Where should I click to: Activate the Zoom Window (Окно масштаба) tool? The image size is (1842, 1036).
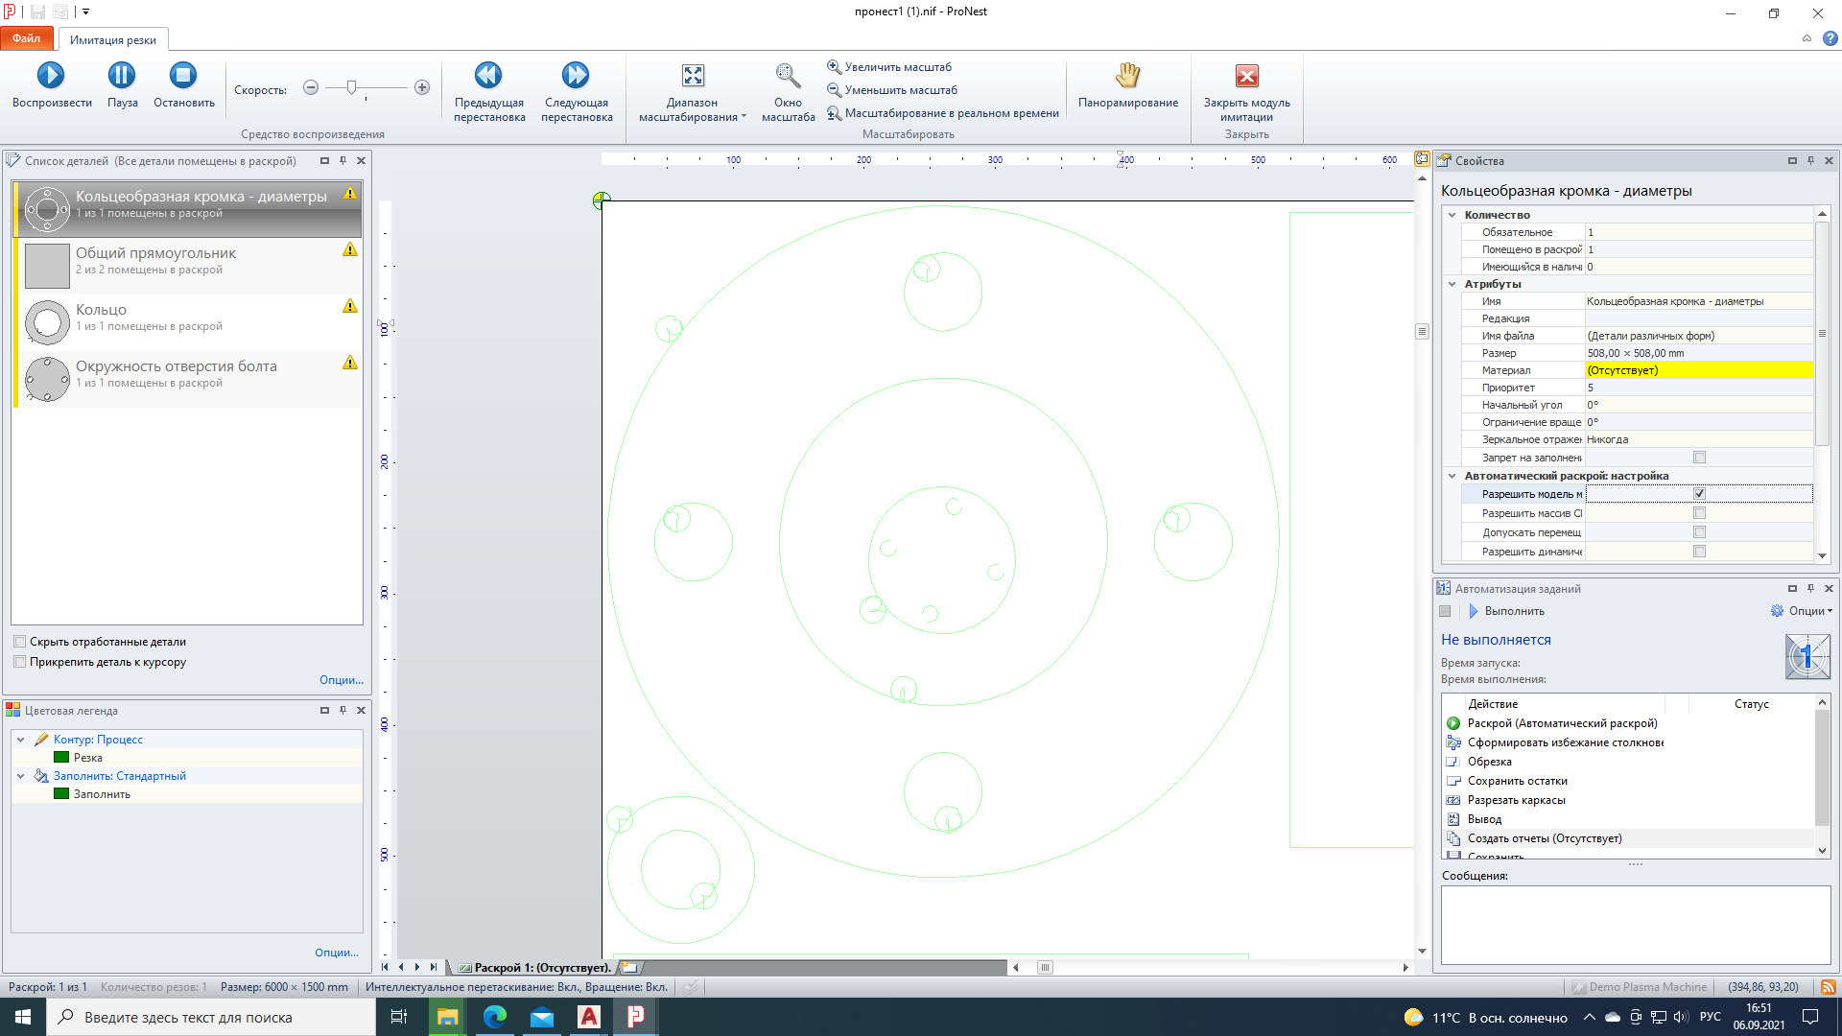coord(788,76)
